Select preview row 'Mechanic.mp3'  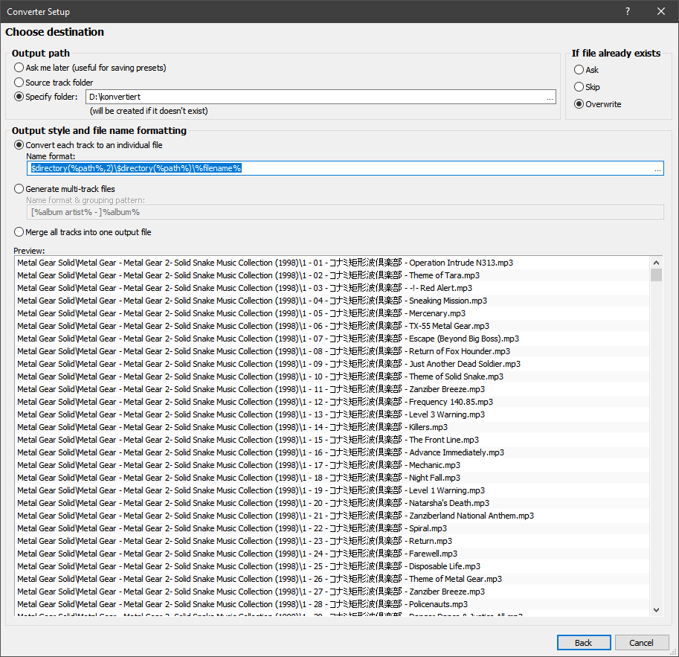332,465
